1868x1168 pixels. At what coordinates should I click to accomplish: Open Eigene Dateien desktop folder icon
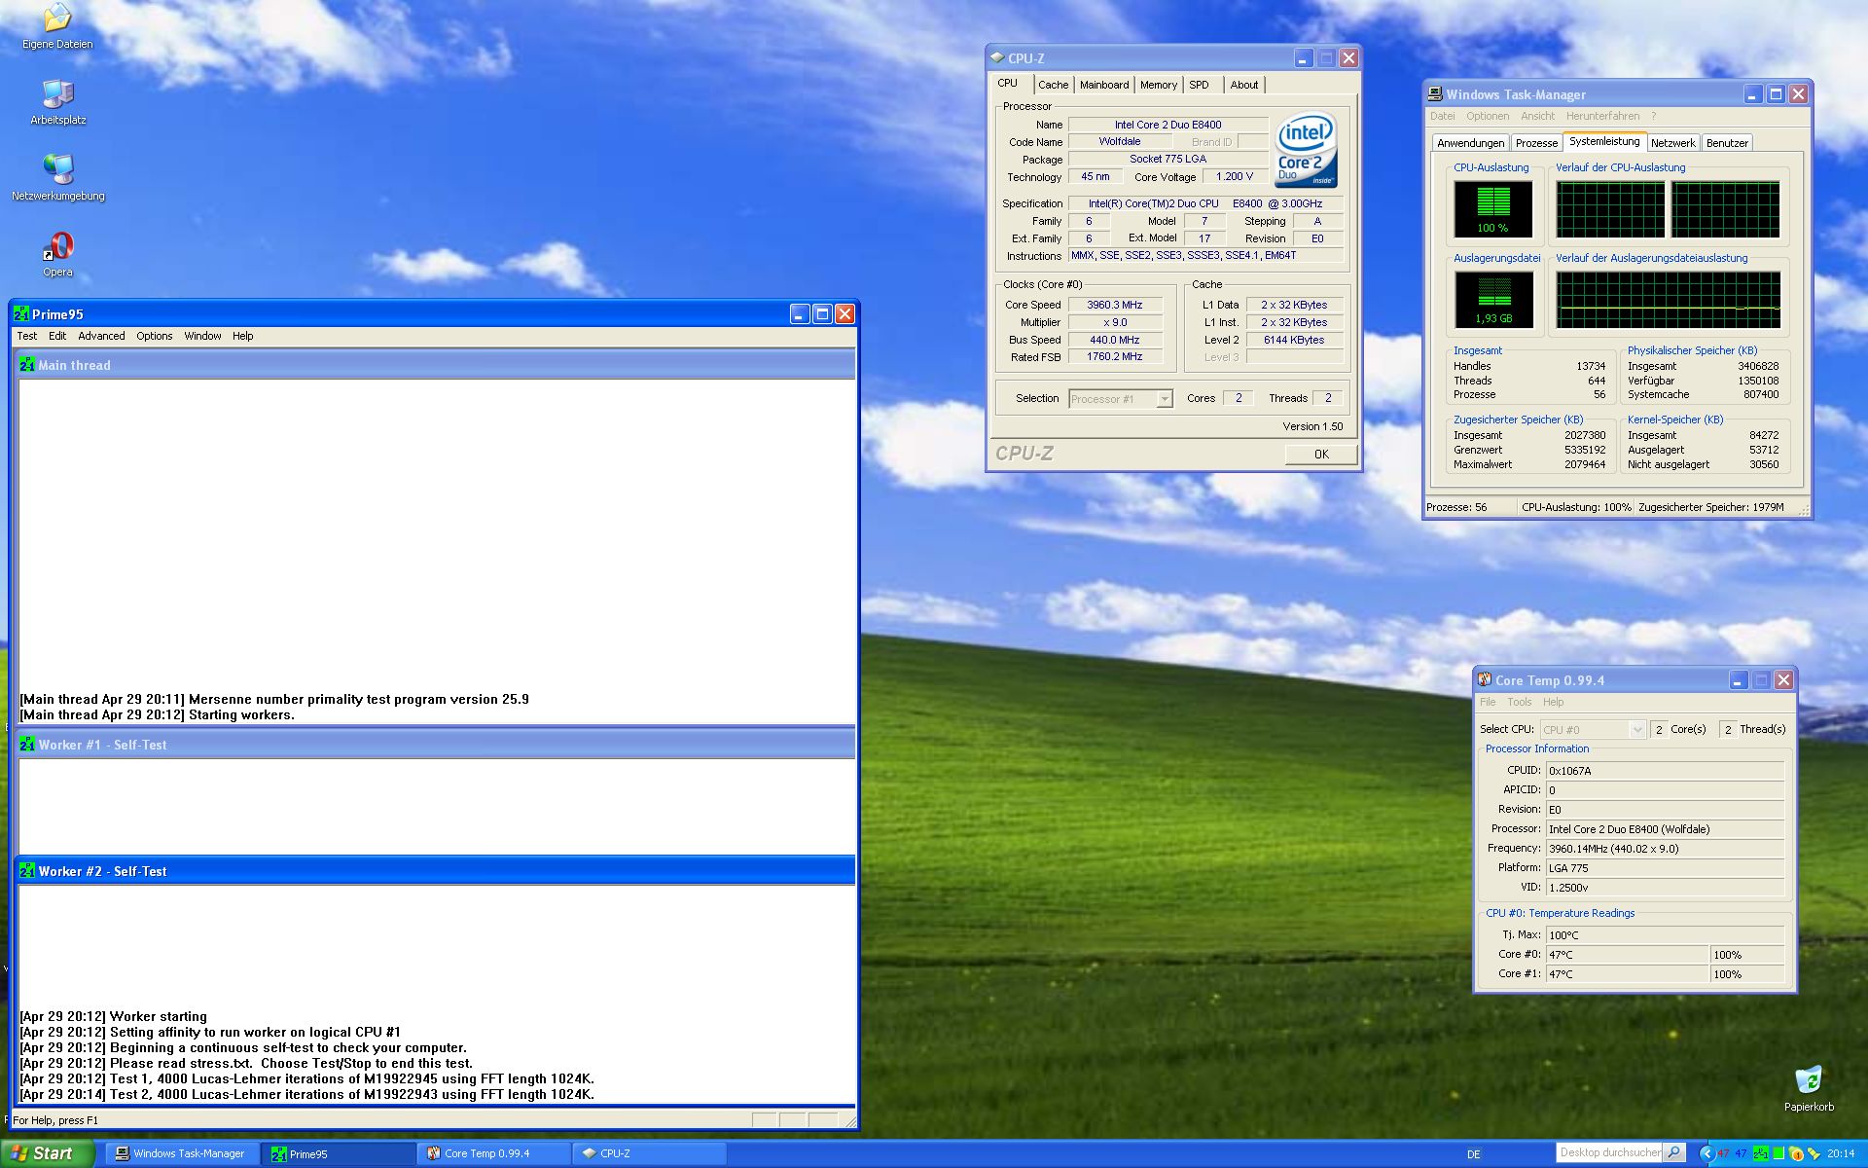[57, 19]
